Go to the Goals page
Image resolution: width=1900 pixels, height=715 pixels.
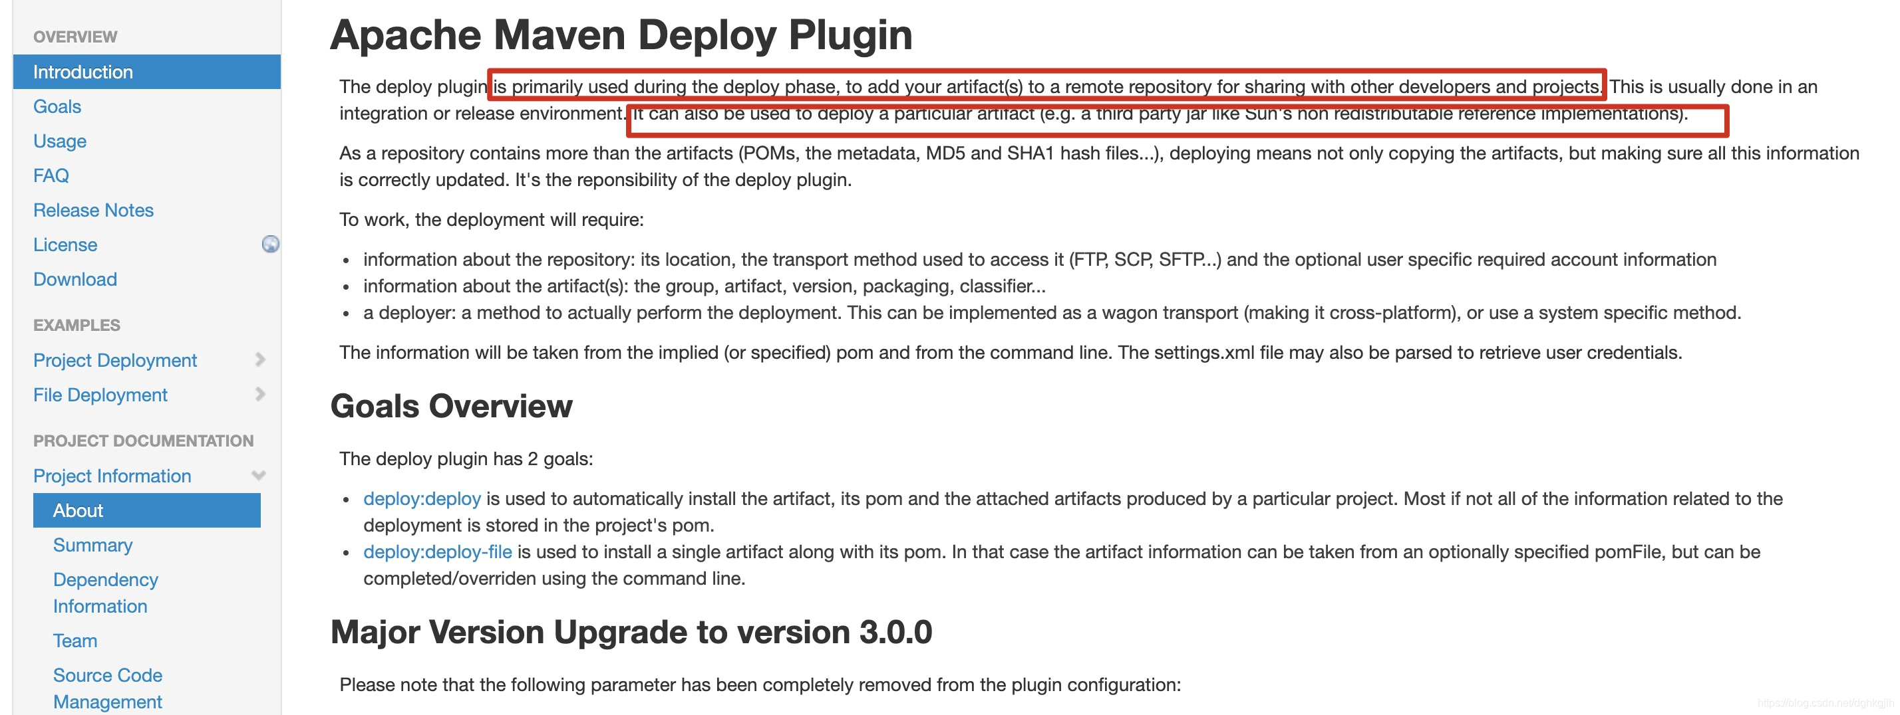pyautogui.click(x=57, y=106)
